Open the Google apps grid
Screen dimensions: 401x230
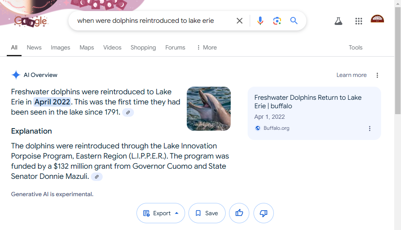coord(359,21)
